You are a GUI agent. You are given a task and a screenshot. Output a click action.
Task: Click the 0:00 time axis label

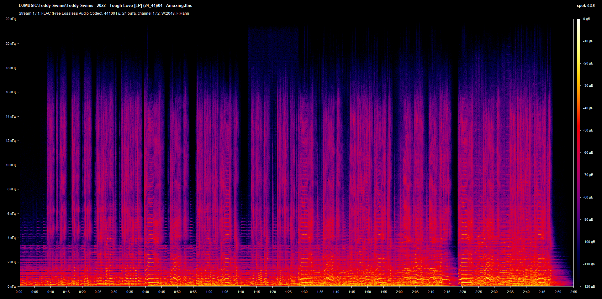[x=19, y=292]
